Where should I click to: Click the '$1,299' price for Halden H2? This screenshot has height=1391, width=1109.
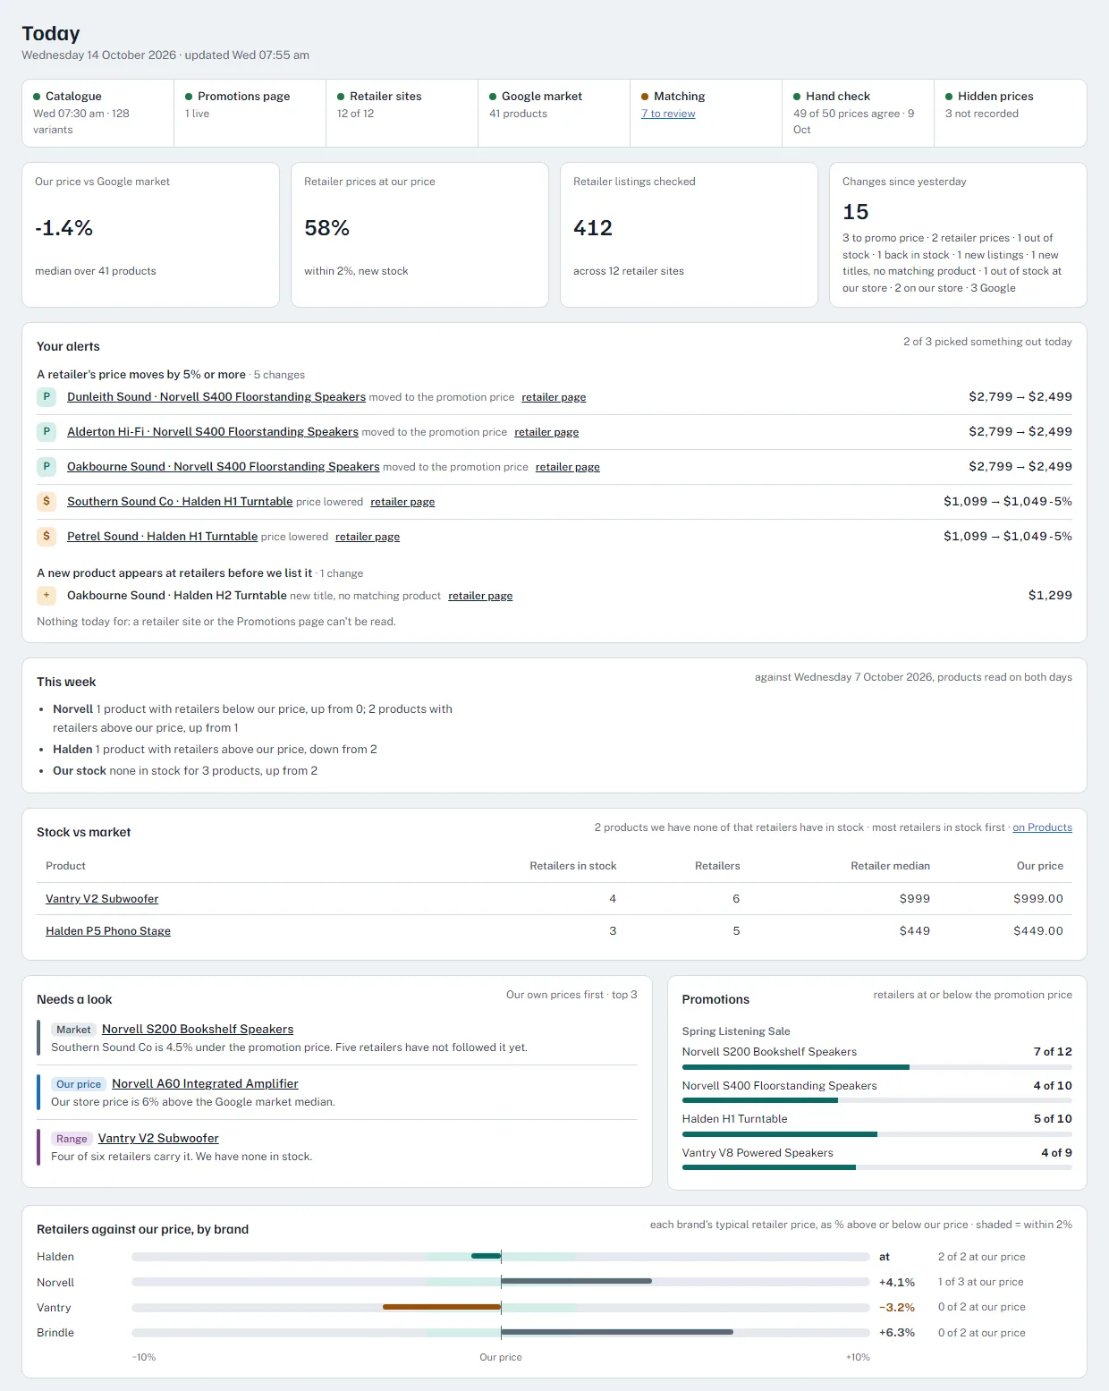(1050, 596)
